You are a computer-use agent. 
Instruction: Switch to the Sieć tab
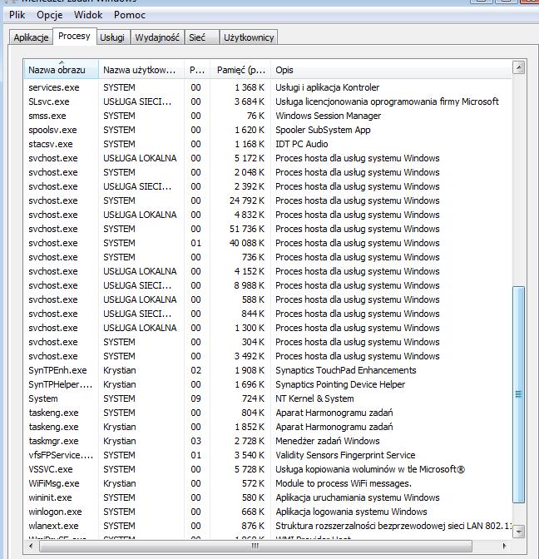(197, 37)
